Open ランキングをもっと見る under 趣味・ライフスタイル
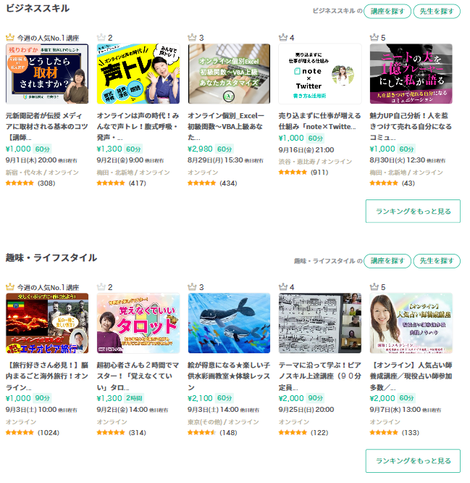This screenshot has height=483, width=470. [413, 461]
